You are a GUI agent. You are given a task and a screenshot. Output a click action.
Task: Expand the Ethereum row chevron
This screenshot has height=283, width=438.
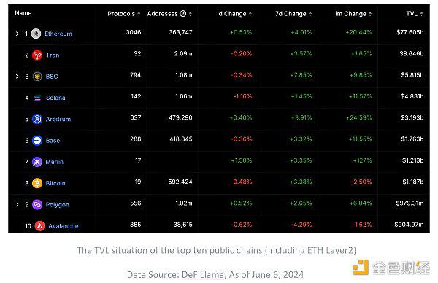[17, 34]
